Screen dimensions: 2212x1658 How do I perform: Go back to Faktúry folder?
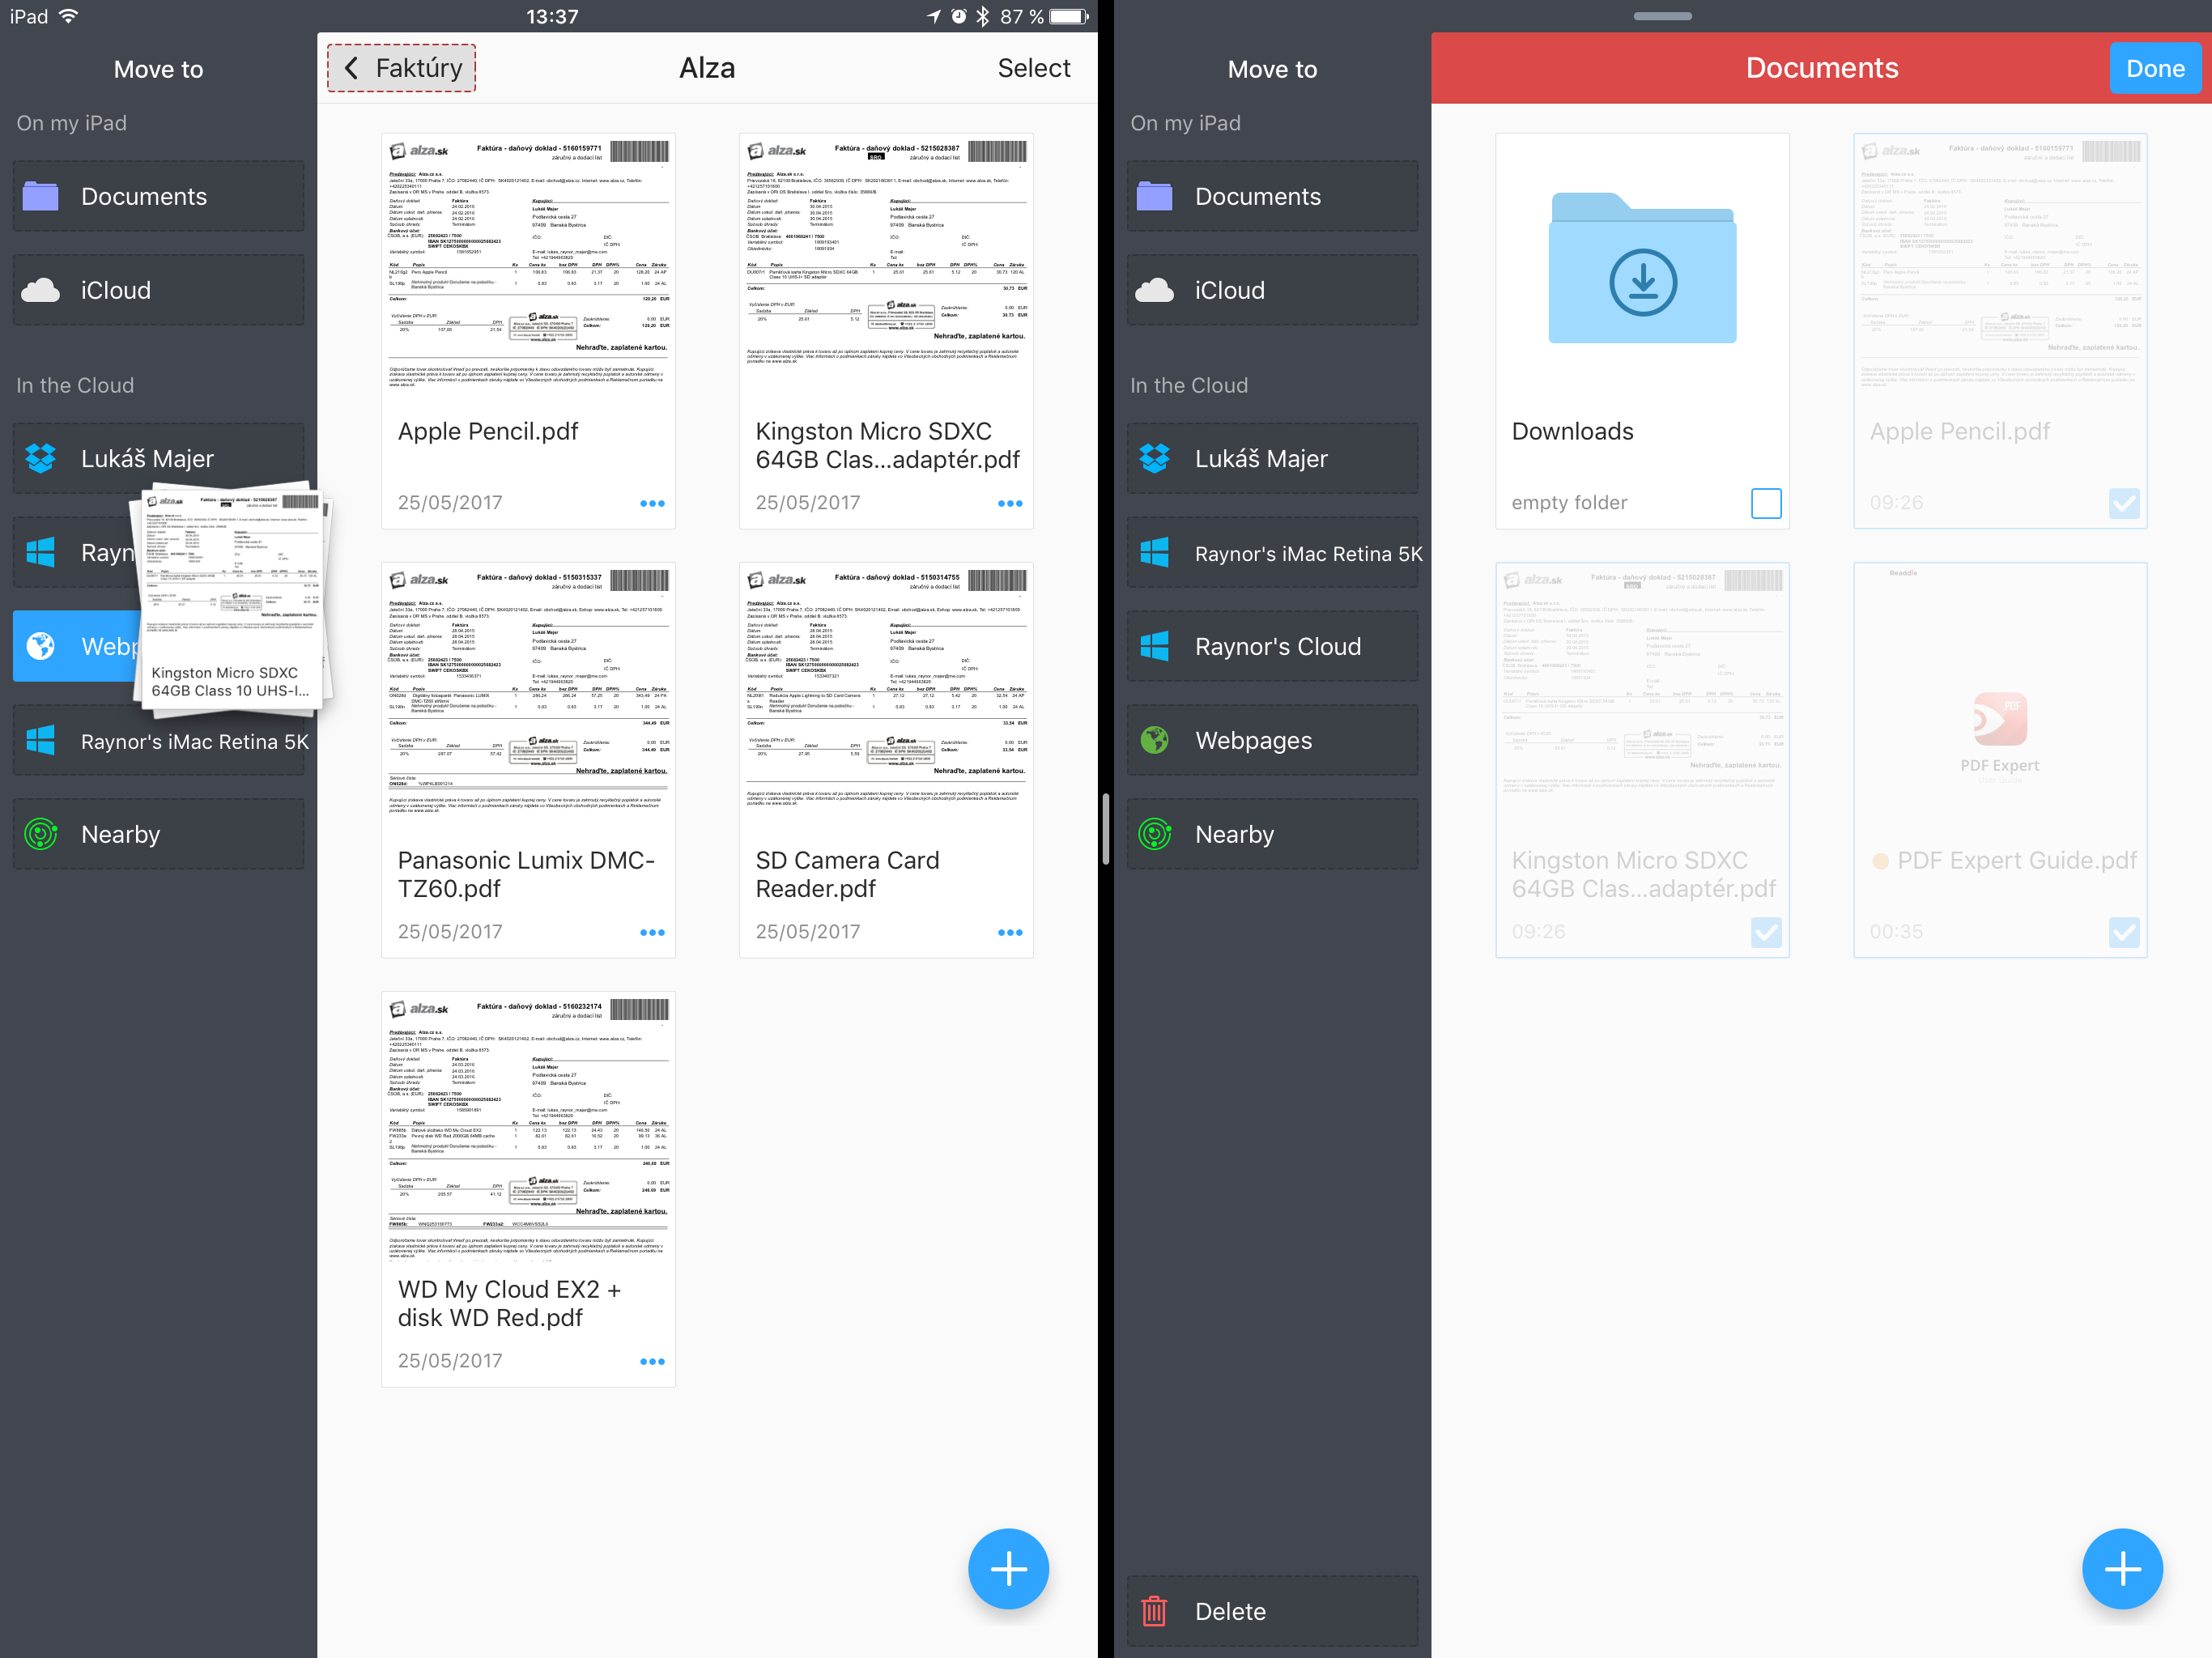point(401,68)
